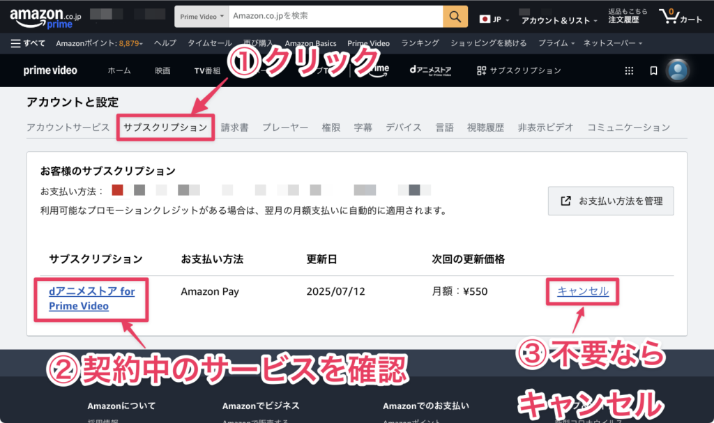Image resolution: width=714 pixels, height=423 pixels.
Task: Open the TV番組 section
Action: [207, 70]
